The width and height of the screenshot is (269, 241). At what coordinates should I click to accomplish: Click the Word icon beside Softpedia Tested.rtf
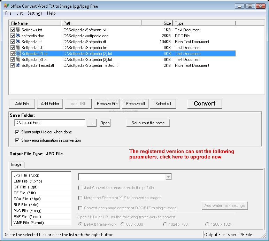pyautogui.click(x=18, y=65)
